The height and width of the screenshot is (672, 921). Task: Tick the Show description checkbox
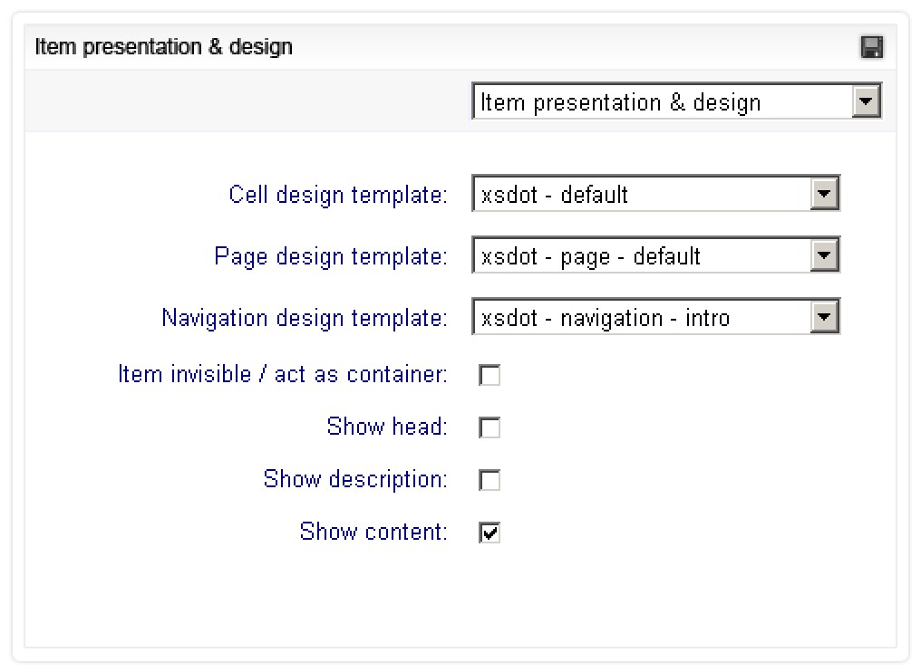490,480
